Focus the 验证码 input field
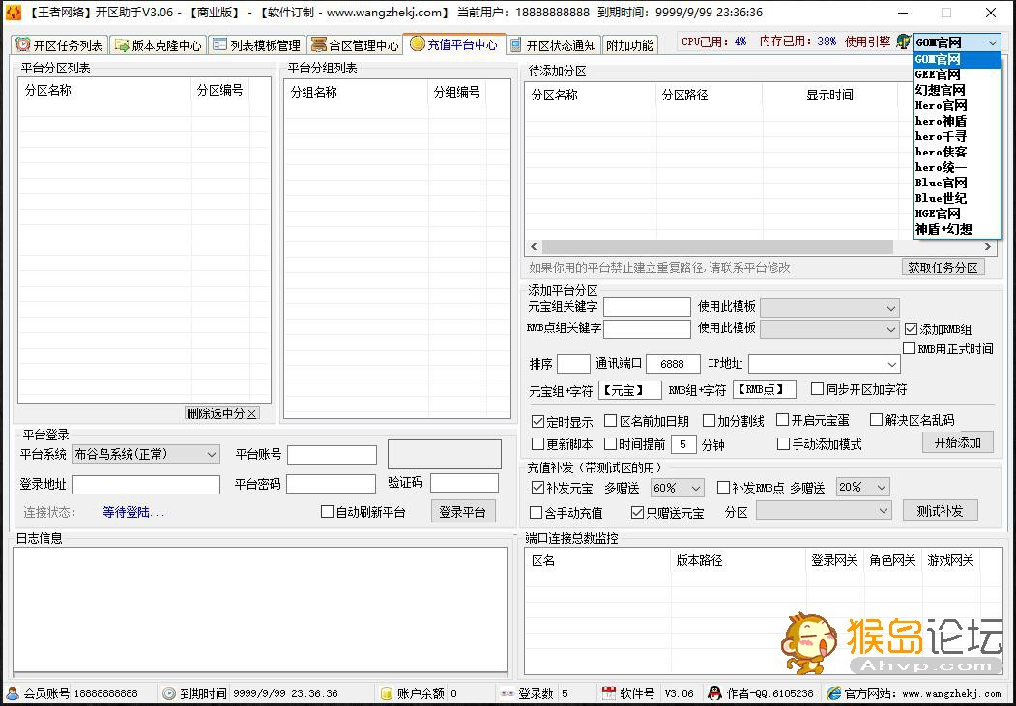 (x=464, y=483)
